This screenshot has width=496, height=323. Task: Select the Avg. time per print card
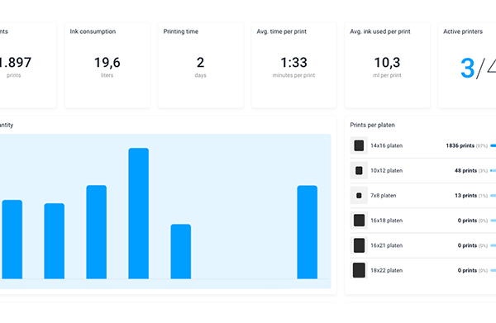coord(293,65)
